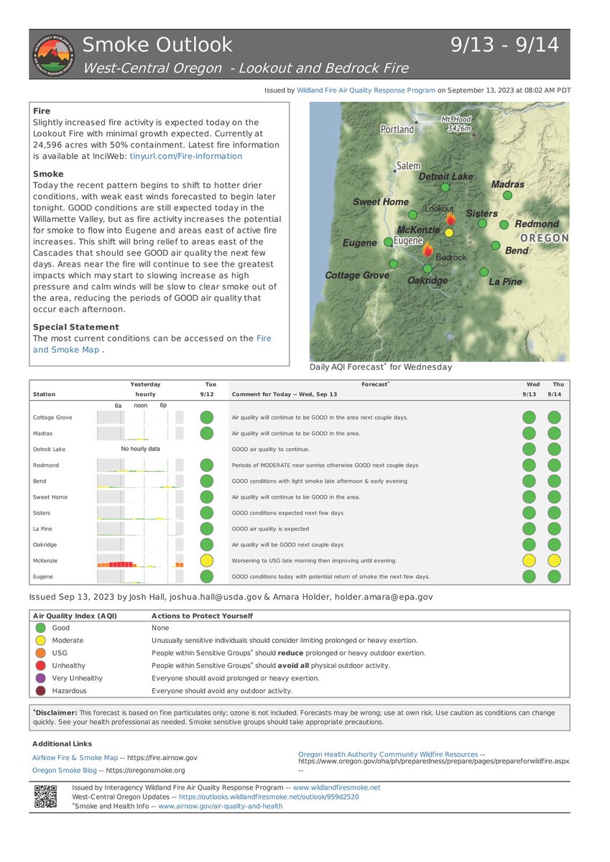The width and height of the screenshot is (610, 862).
Task: Click the 'Disclaimer:' paragraph label
Action: coord(55,713)
